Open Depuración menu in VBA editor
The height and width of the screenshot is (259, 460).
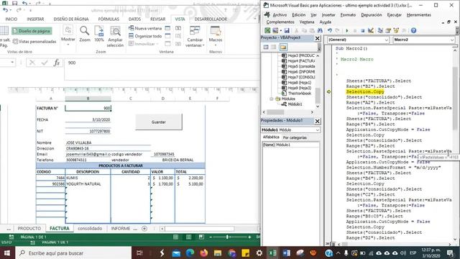pos(371,15)
